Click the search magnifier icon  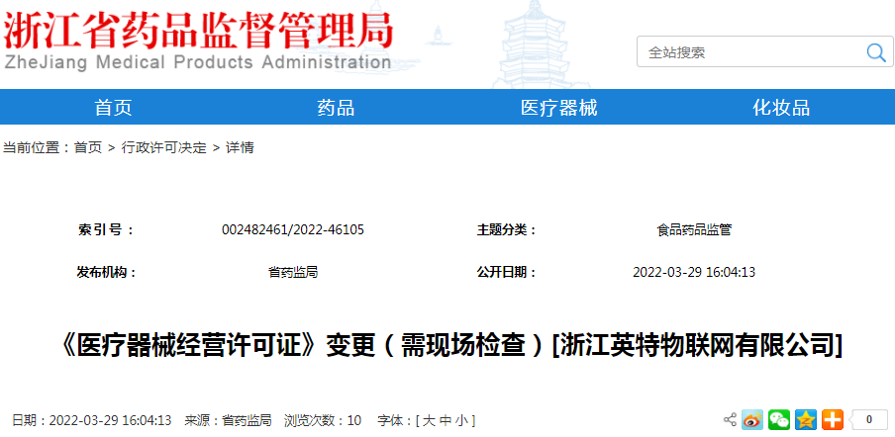pyautogui.click(x=875, y=52)
